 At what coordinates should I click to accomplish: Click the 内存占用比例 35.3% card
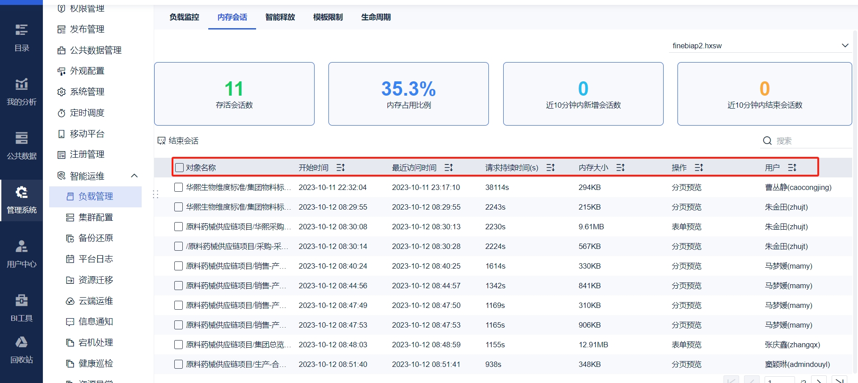[408, 94]
